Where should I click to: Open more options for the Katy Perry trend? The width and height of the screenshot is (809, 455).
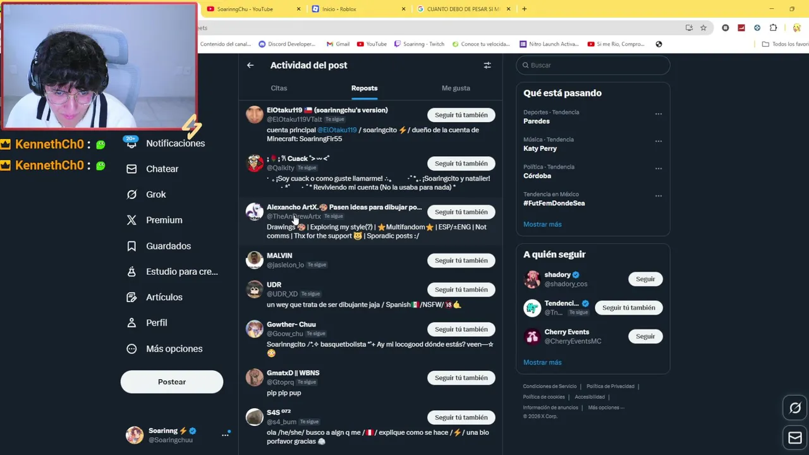click(x=659, y=141)
